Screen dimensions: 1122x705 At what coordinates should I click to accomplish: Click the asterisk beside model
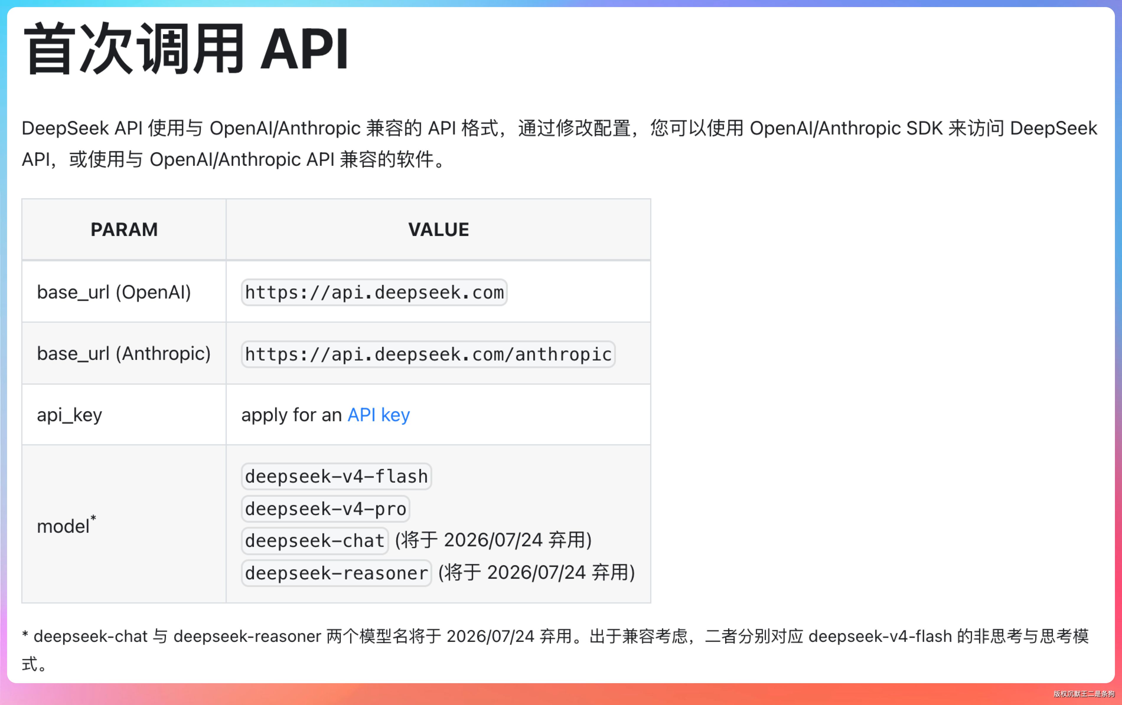pos(93,518)
